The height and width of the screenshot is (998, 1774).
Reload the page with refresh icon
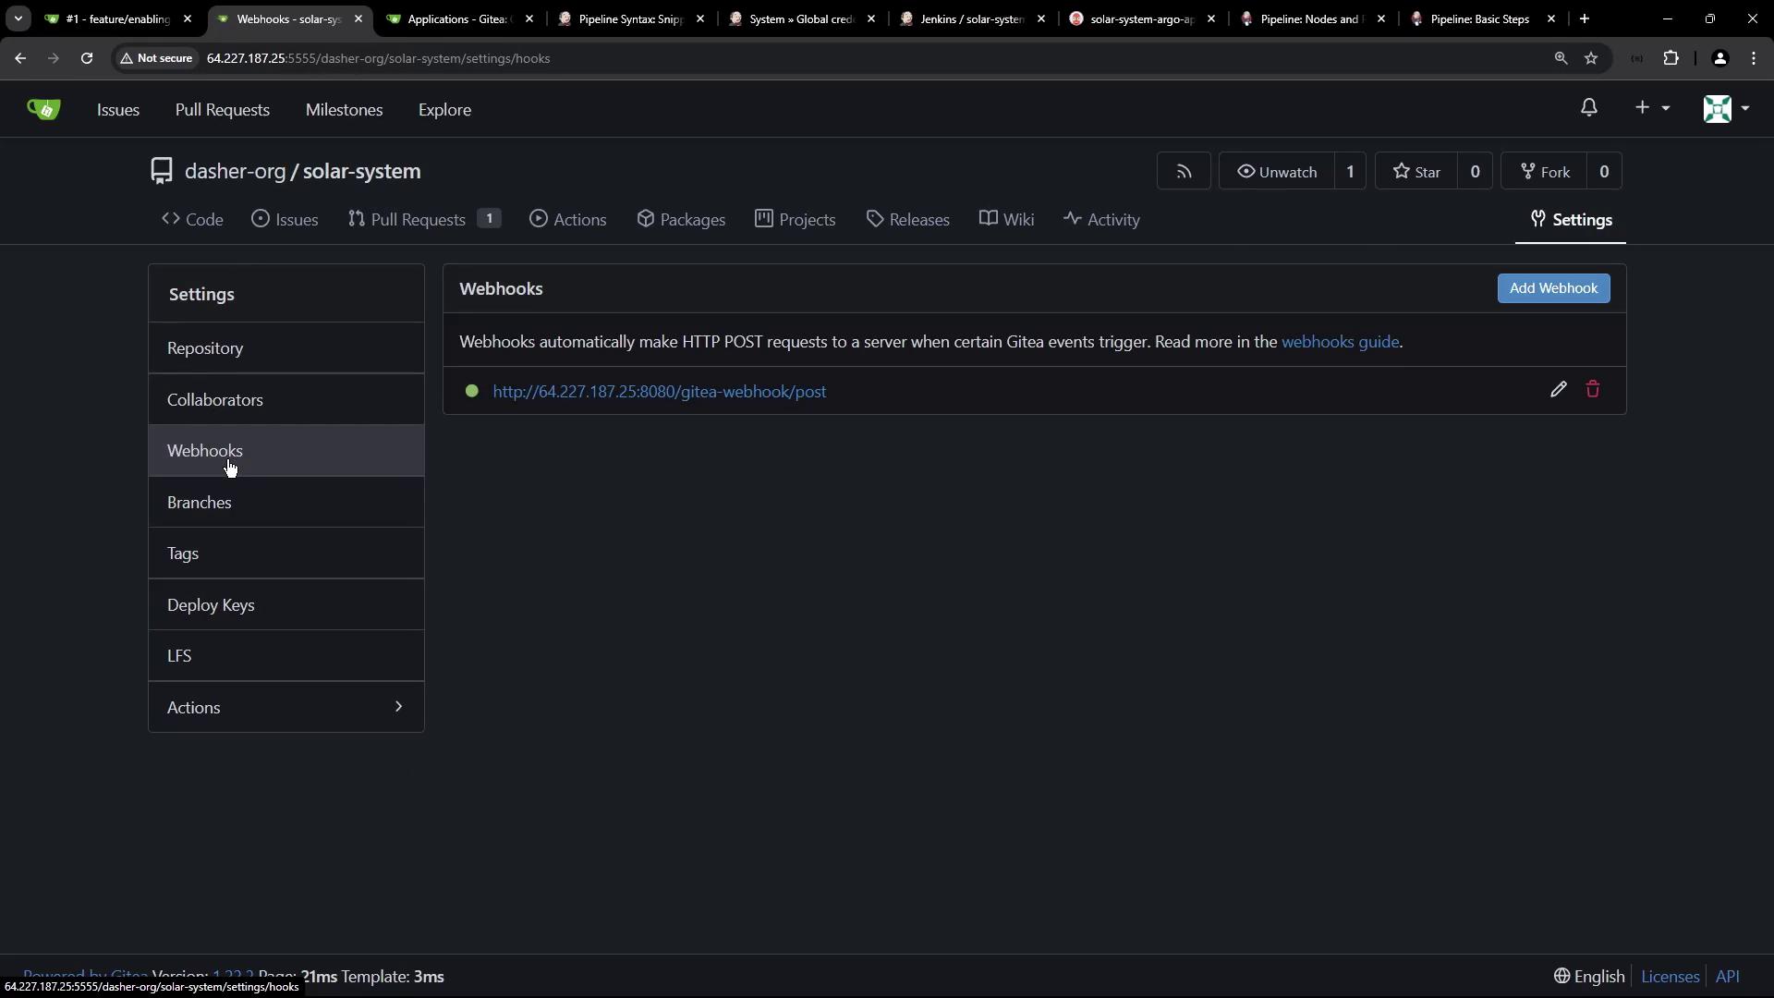coord(87,58)
